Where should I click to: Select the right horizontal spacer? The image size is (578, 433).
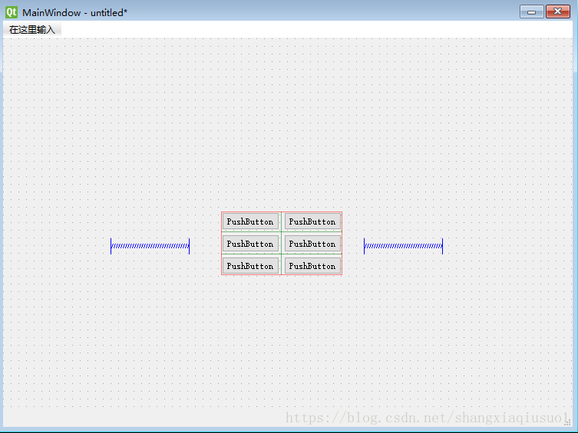(403, 246)
